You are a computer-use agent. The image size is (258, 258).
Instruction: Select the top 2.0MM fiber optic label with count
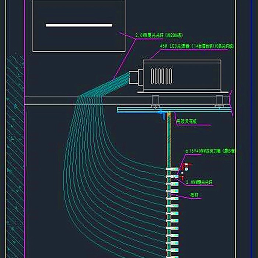[x=159, y=35]
